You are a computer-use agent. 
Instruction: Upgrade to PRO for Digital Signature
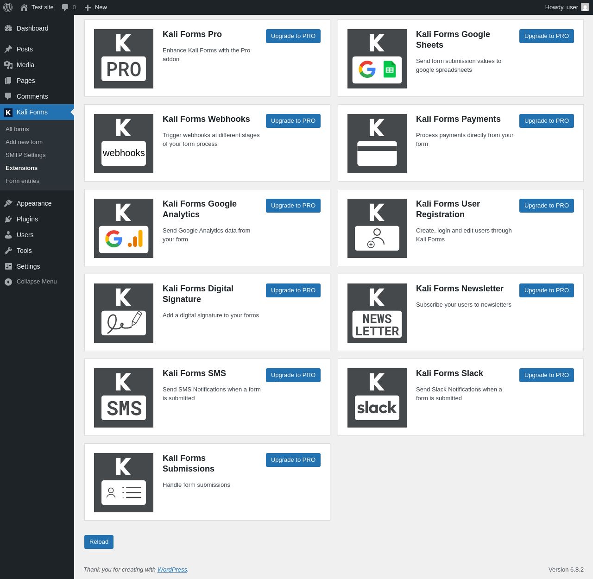[x=293, y=290]
